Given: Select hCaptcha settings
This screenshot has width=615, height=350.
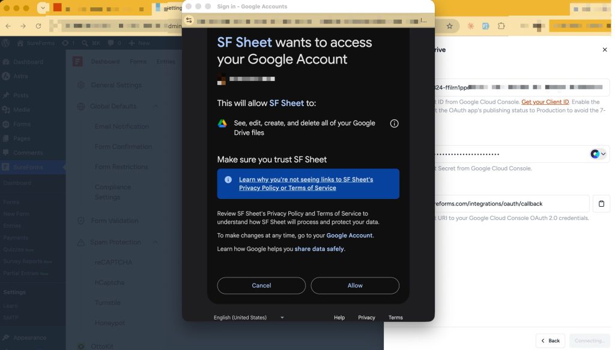Looking at the screenshot, I should click(109, 283).
